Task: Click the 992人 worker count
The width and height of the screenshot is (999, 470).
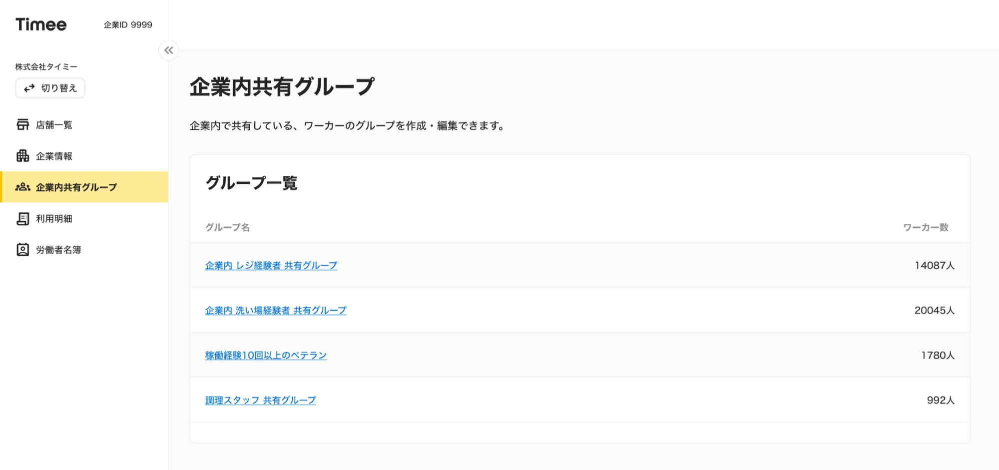Action: pyautogui.click(x=940, y=400)
